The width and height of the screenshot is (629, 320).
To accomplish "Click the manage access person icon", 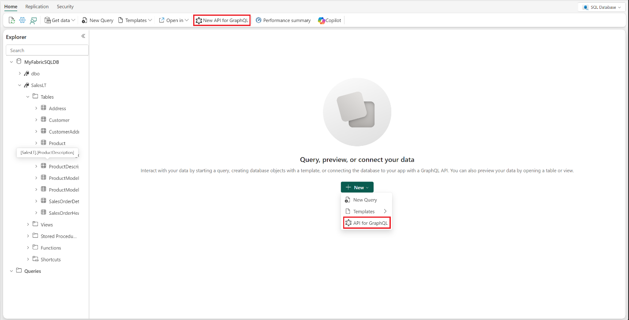I will pyautogui.click(x=34, y=20).
